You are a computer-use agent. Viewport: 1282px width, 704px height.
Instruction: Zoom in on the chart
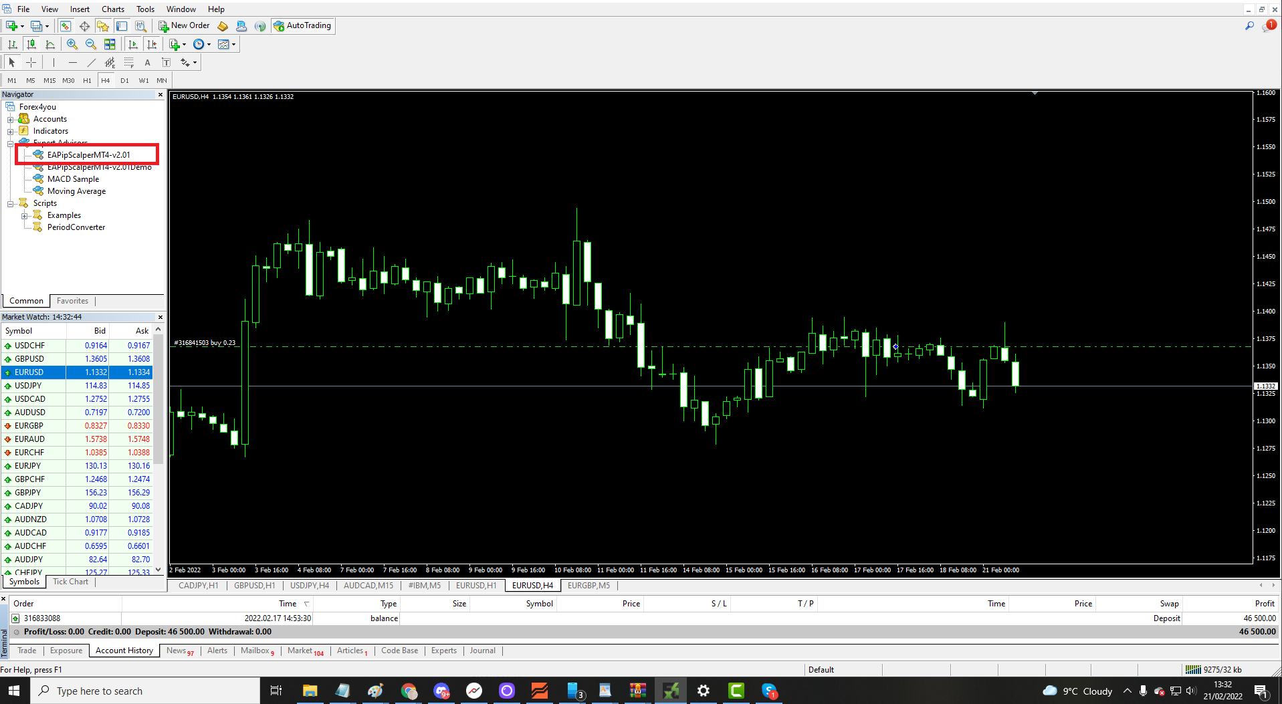72,44
